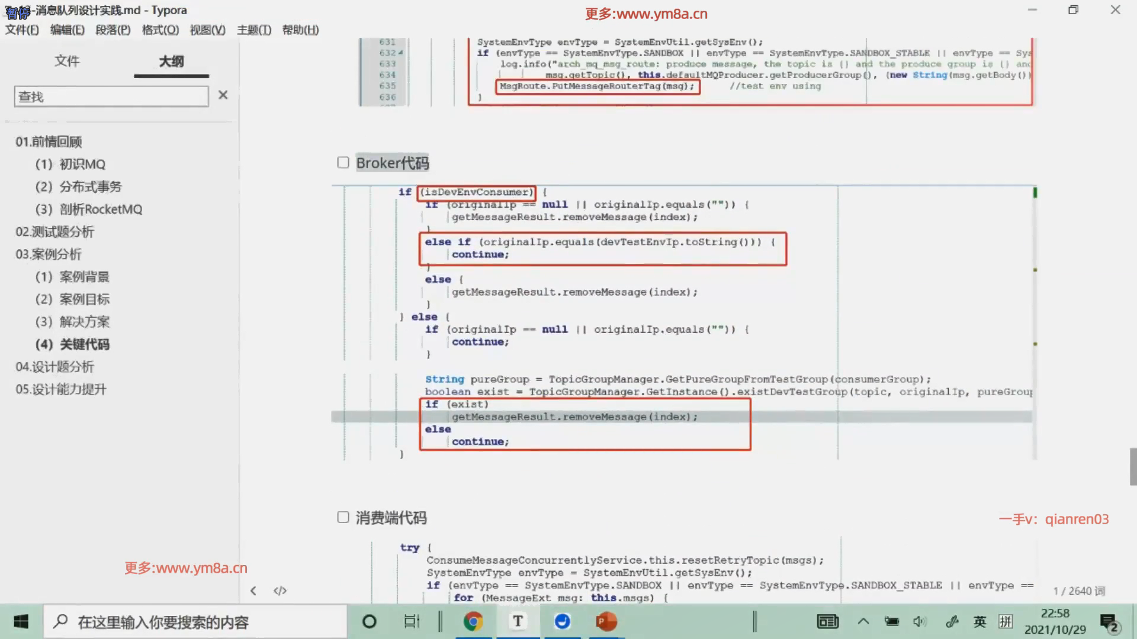The image size is (1137, 639).
Task: Open Task View on the taskbar
Action: [412, 621]
